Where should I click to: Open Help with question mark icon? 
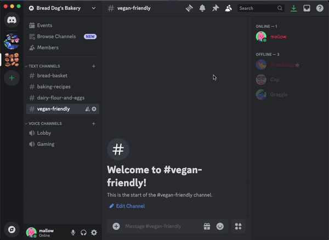(320, 8)
